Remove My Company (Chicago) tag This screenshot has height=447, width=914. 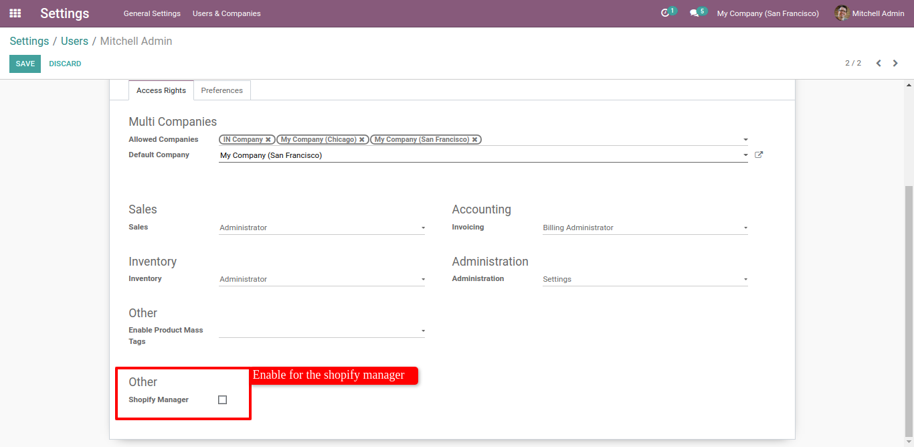tap(362, 140)
